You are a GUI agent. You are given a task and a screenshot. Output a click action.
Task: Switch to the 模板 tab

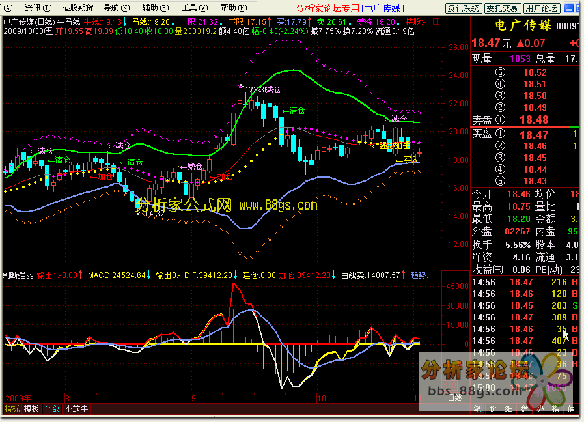coord(31,408)
